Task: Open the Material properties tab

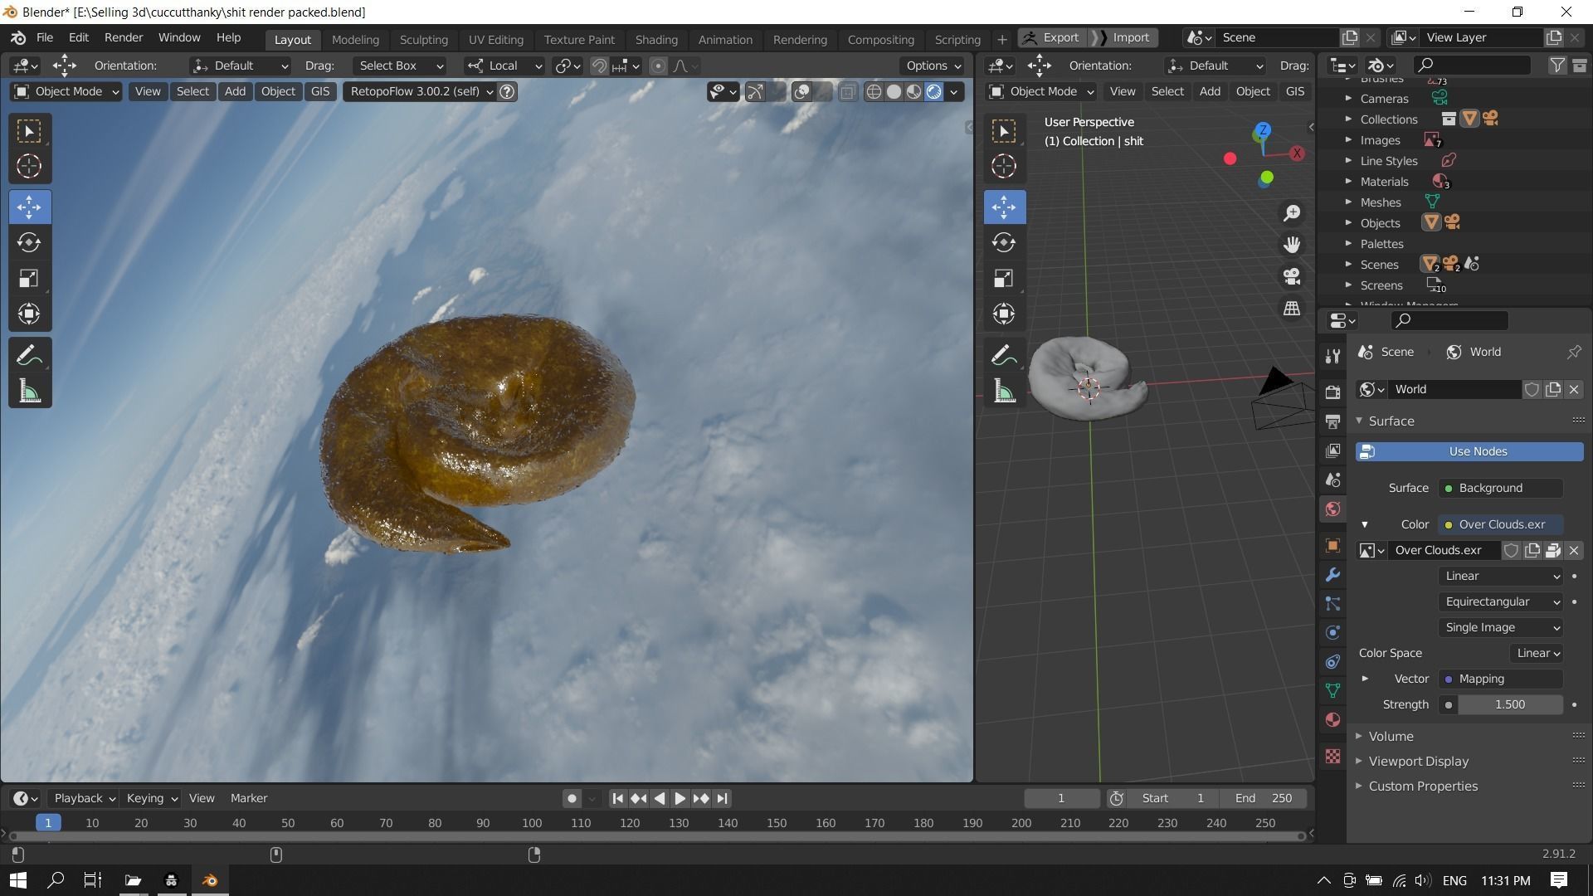Action: tap(1332, 719)
